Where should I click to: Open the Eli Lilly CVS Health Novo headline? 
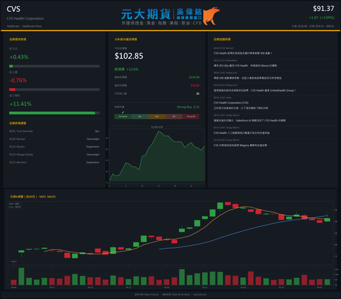tap(245, 66)
